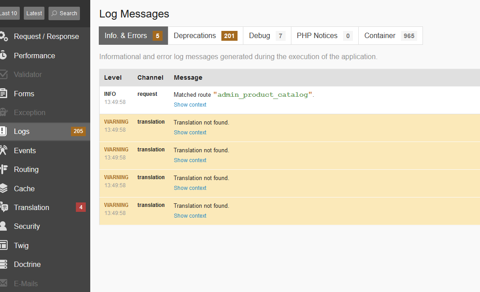Click the Events antenna icon

coord(3,150)
